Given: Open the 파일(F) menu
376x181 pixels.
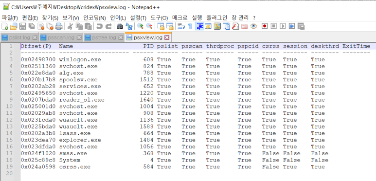Looking at the screenshot, I should tap(10, 18).
